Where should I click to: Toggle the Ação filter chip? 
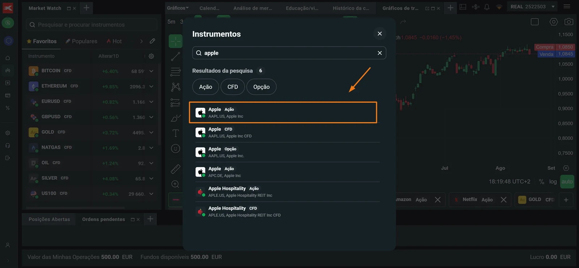pos(206,87)
